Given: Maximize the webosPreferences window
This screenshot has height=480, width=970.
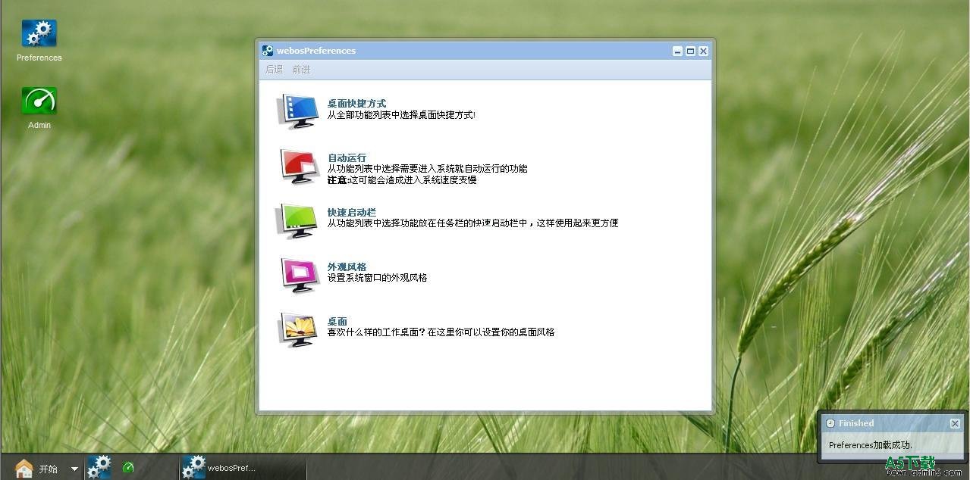Looking at the screenshot, I should pyautogui.click(x=690, y=51).
